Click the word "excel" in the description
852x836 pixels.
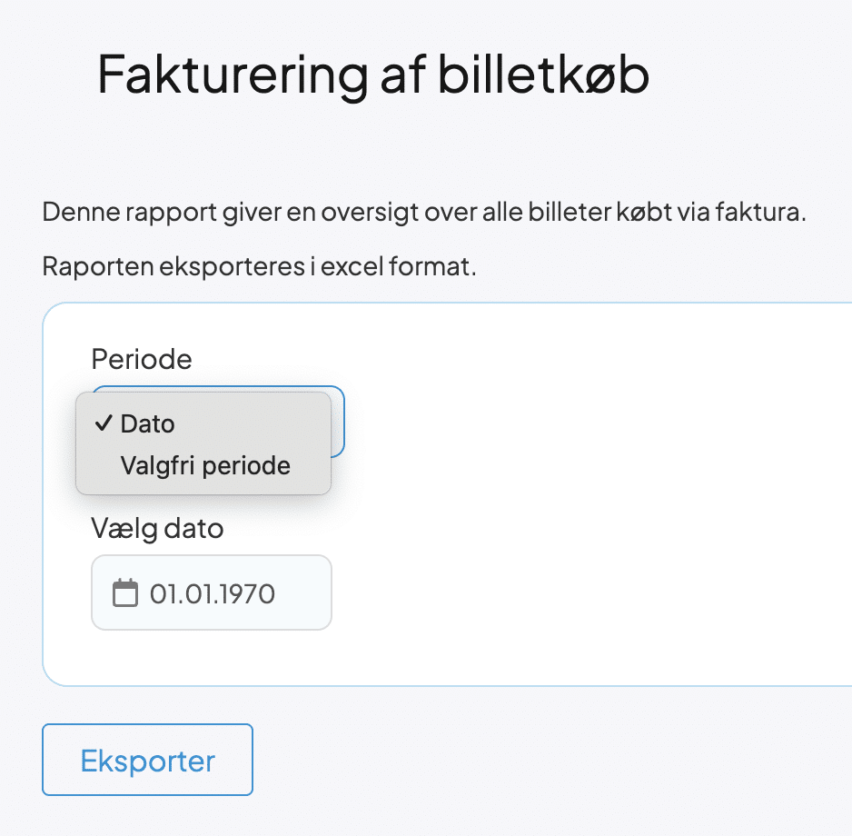(374, 267)
